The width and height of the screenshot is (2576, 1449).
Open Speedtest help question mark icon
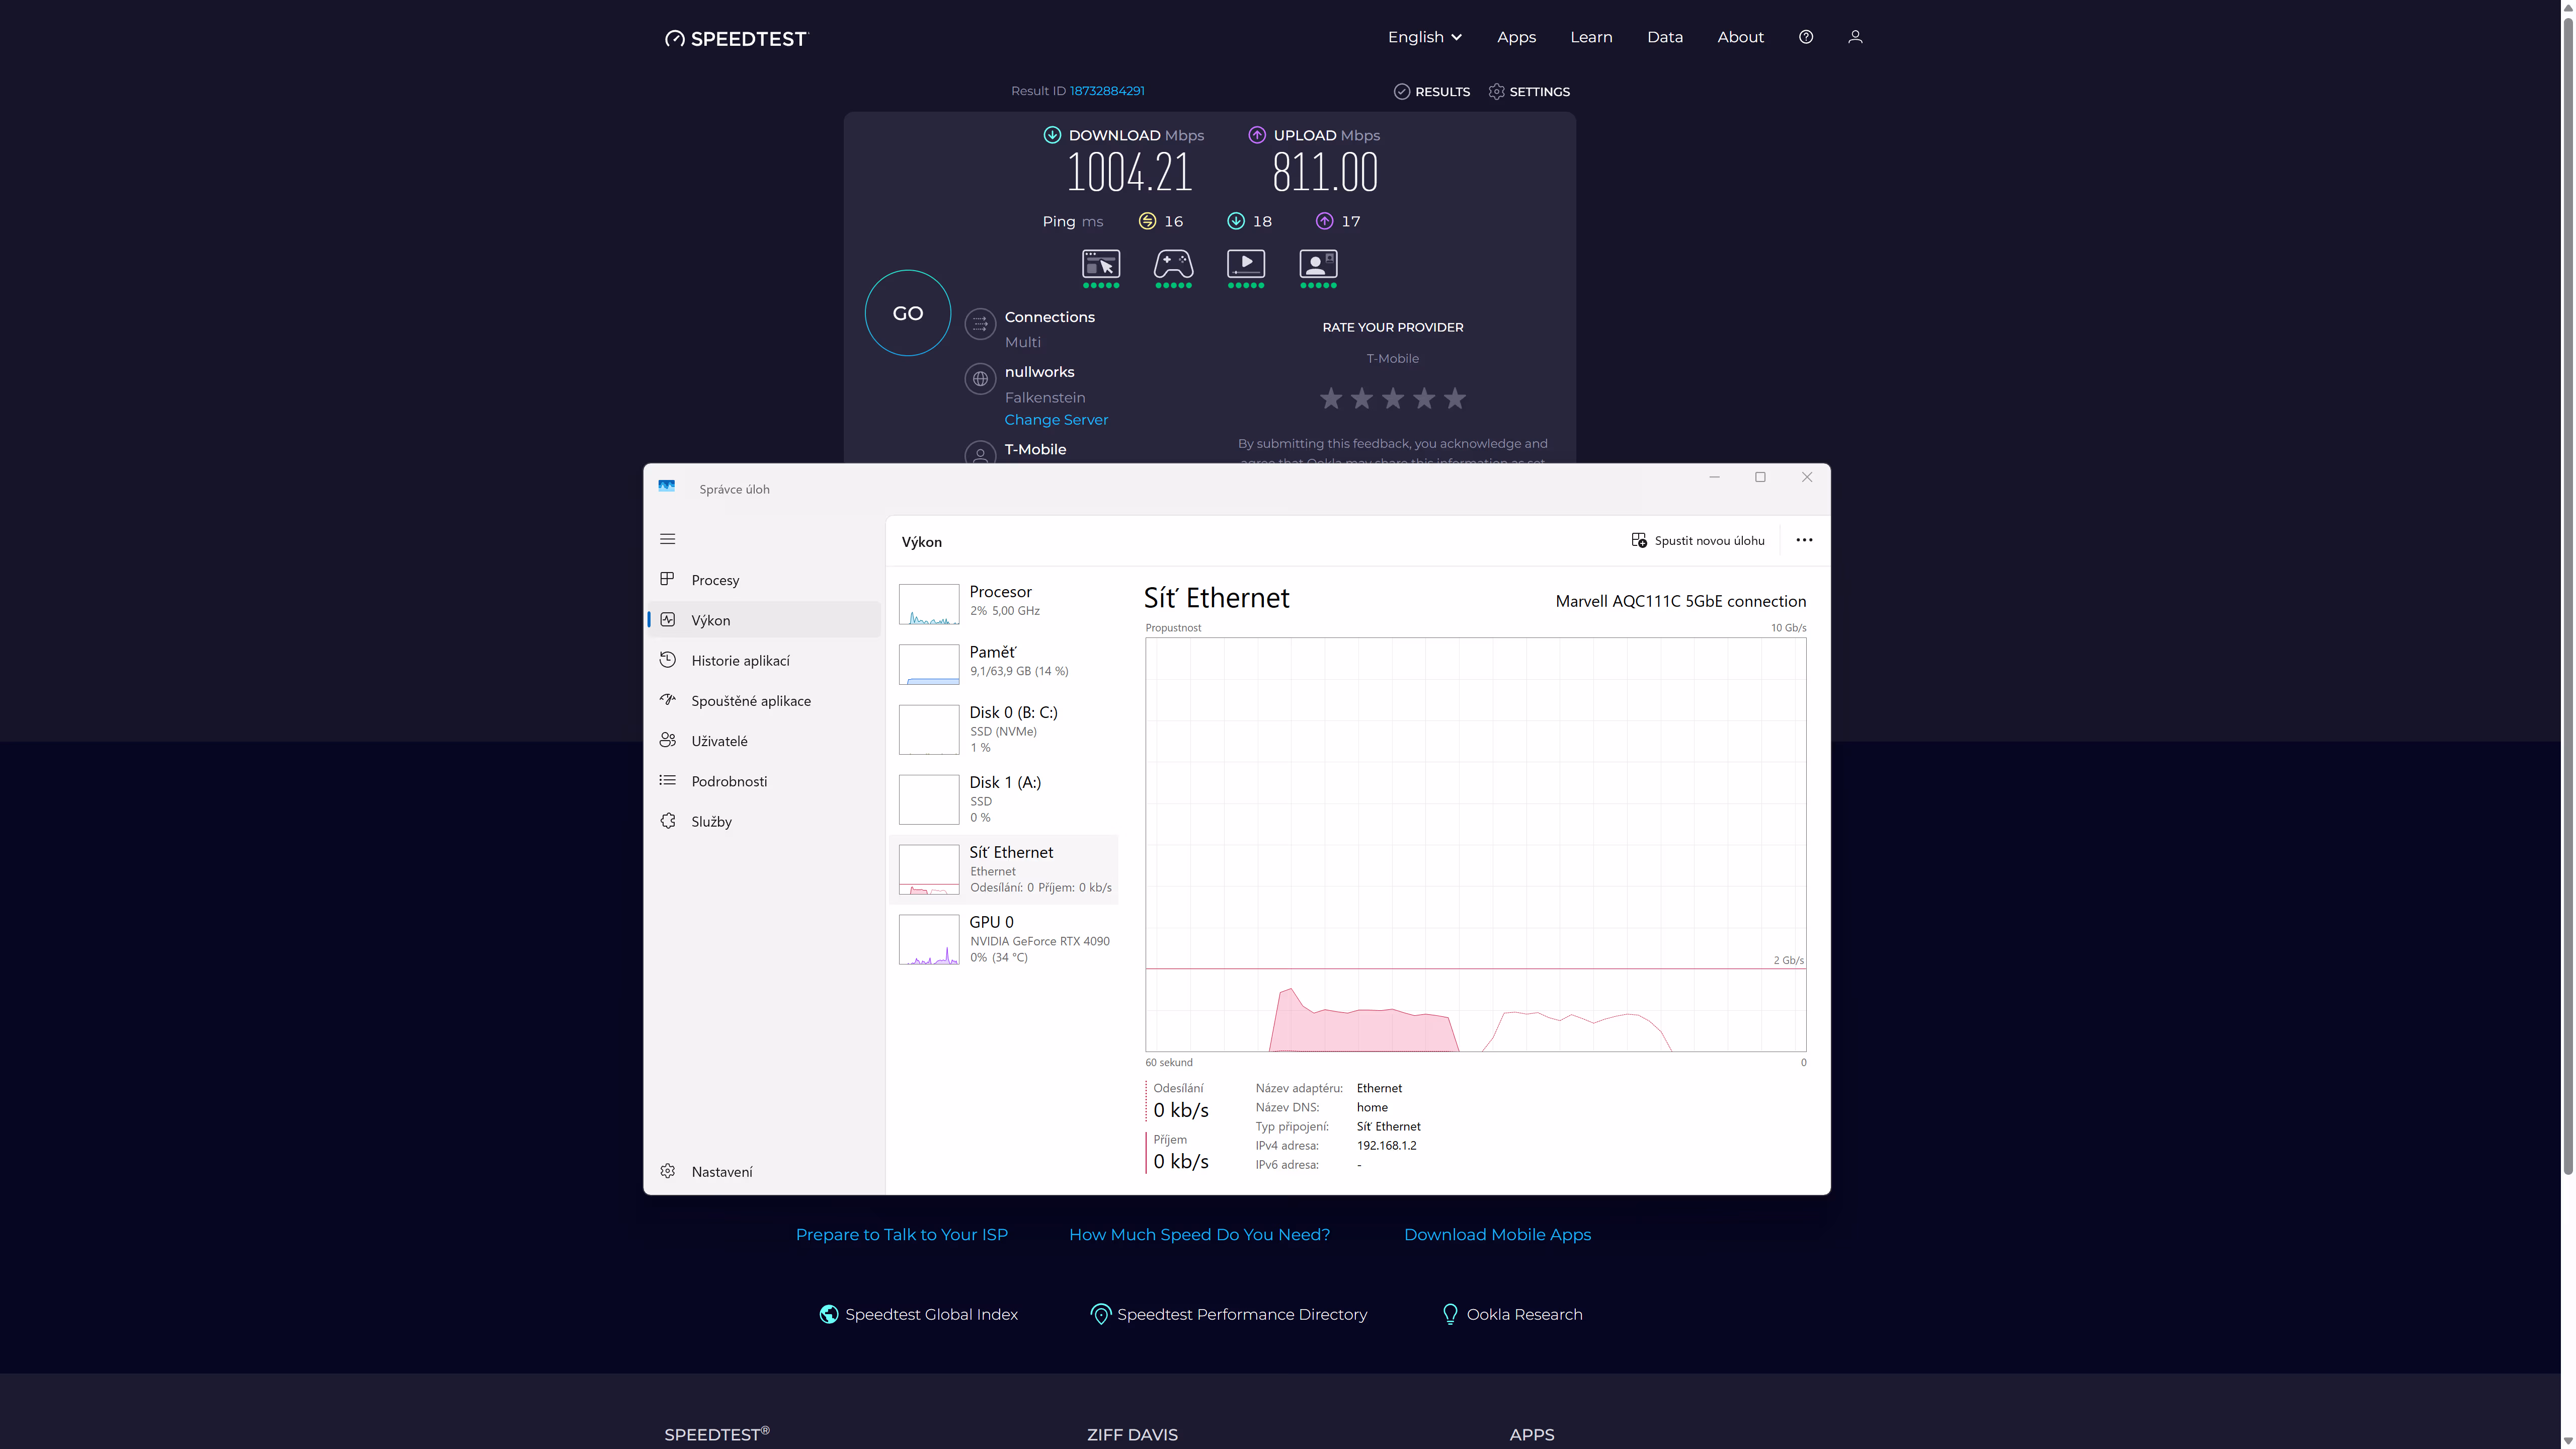tap(1805, 37)
